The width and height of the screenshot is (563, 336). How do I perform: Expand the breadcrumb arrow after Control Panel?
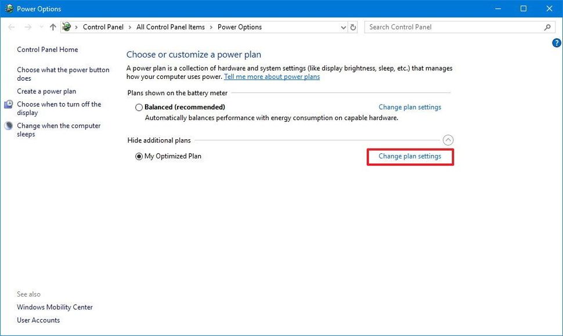coord(129,27)
